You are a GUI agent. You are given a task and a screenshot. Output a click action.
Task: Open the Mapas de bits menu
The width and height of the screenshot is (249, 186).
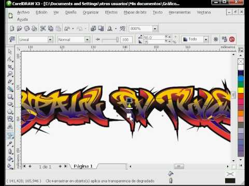click(x=135, y=12)
